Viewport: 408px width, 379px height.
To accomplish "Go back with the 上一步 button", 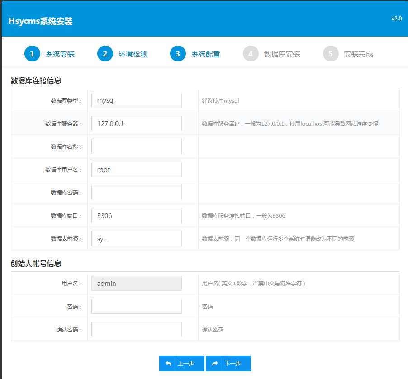I will [182, 363].
